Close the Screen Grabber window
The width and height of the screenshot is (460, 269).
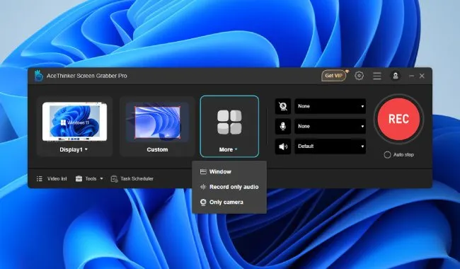coord(422,76)
